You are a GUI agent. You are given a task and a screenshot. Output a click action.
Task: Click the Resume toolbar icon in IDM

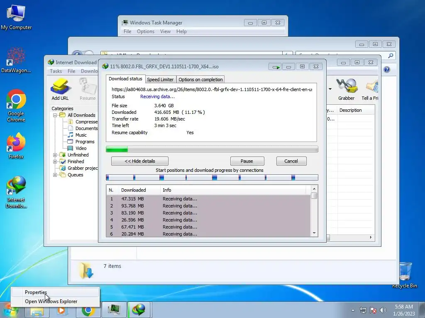[88, 89]
